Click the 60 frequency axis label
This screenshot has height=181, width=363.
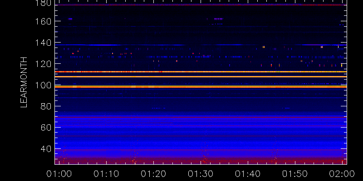[46, 128]
